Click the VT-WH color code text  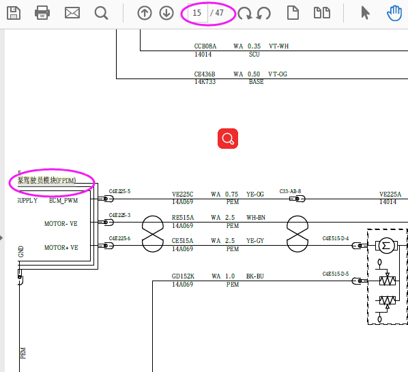(x=278, y=46)
